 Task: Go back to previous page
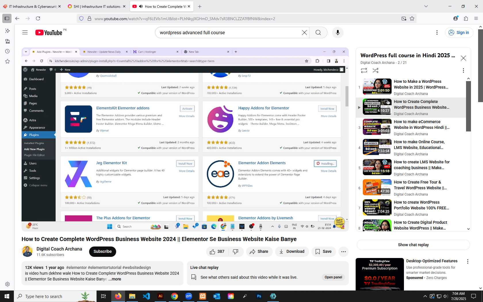(x=17, y=18)
